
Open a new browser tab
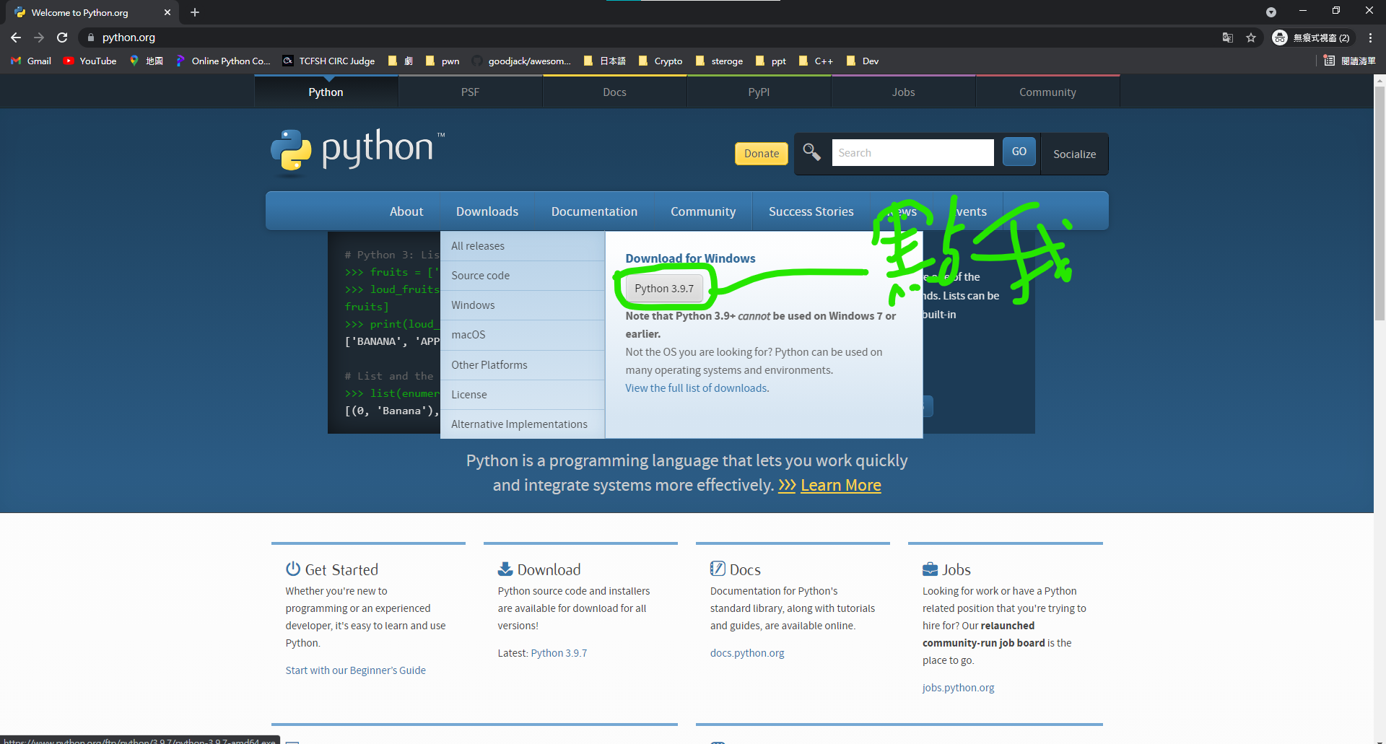pos(195,12)
